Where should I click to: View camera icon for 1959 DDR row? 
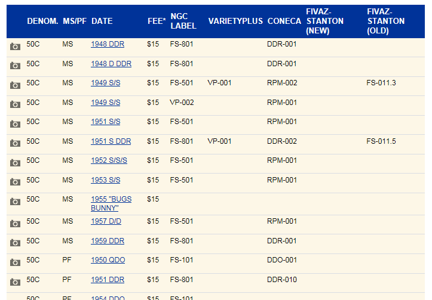(x=15, y=243)
